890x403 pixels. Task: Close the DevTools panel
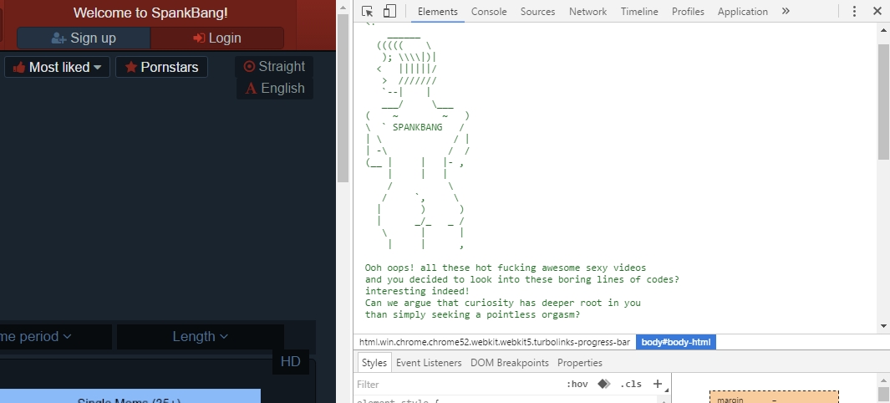coord(877,12)
